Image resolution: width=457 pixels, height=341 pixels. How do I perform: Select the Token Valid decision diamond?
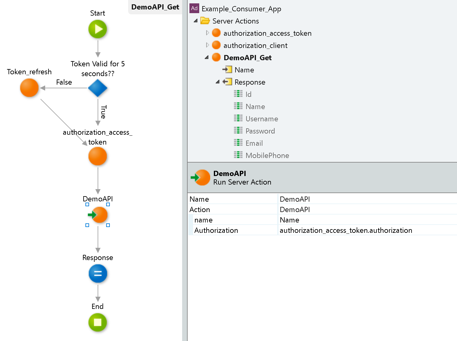click(x=98, y=88)
